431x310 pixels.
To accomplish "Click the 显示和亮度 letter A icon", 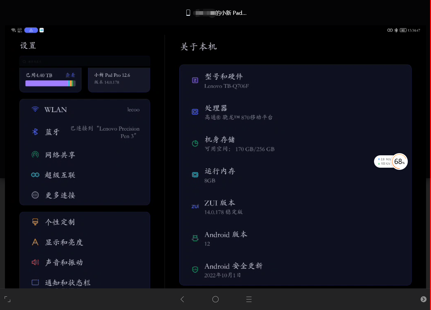I will (35, 242).
